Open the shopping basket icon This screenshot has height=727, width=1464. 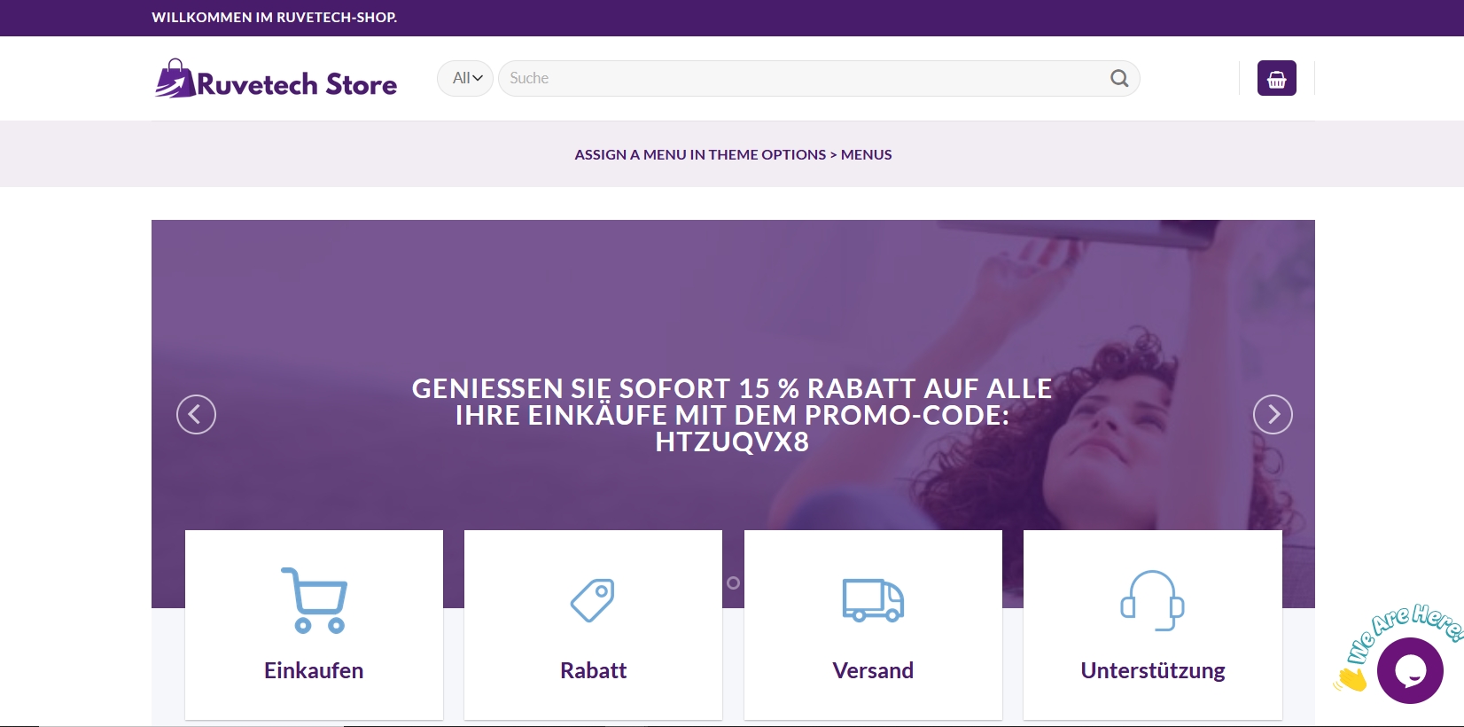coord(1276,78)
